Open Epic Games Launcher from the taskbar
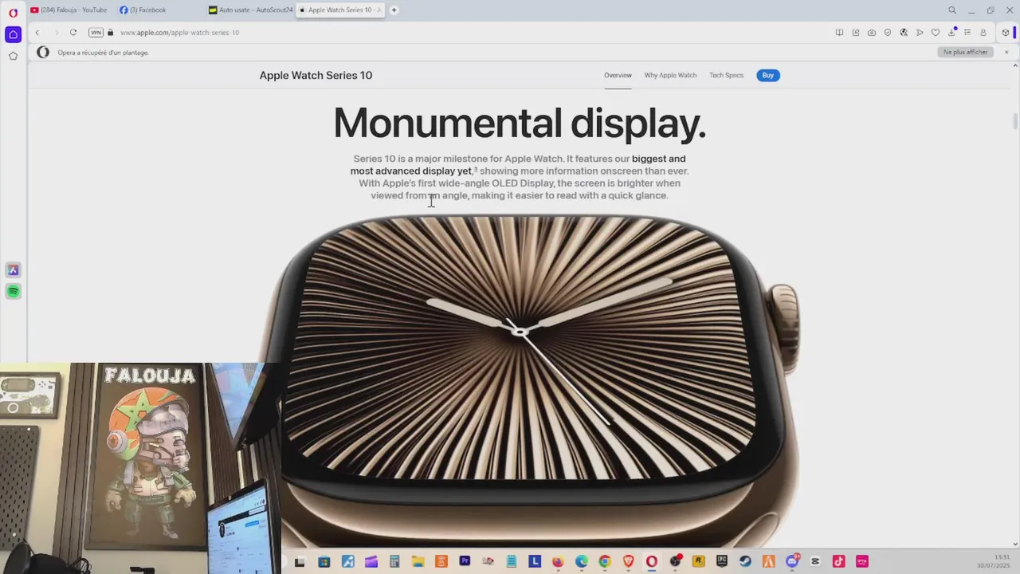 click(x=721, y=561)
